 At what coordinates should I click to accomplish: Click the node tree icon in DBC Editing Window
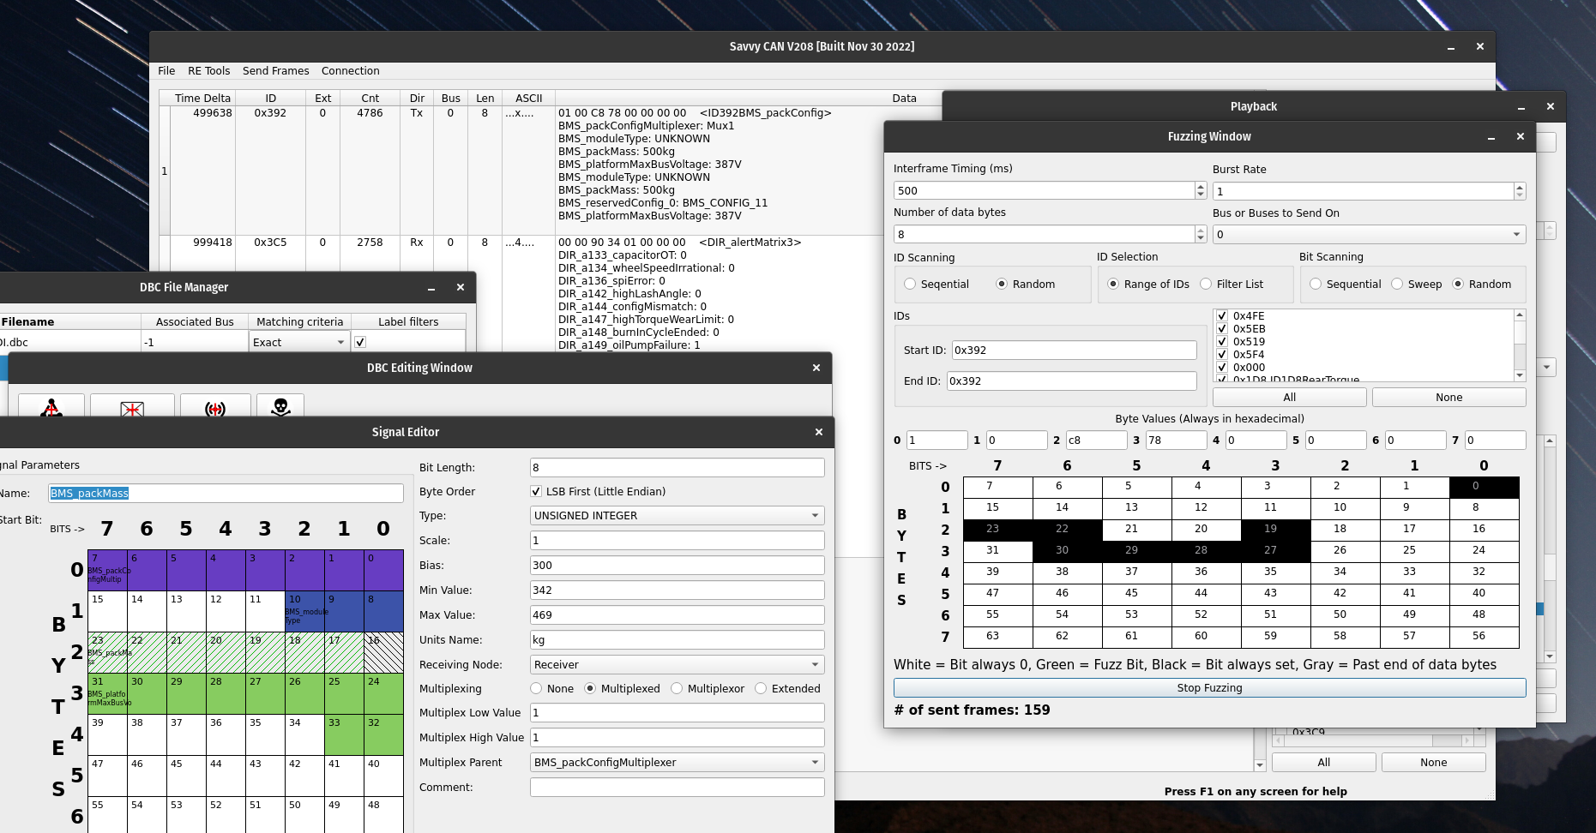pos(51,407)
